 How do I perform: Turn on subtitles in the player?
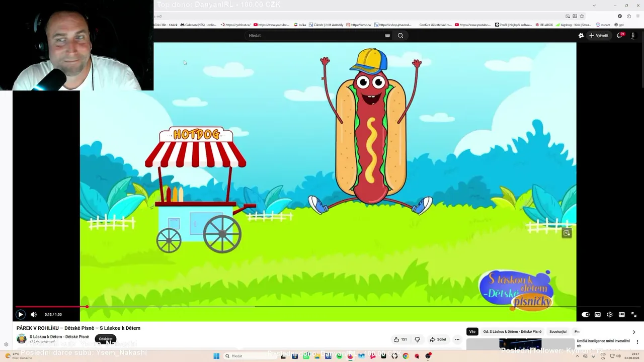(598, 314)
